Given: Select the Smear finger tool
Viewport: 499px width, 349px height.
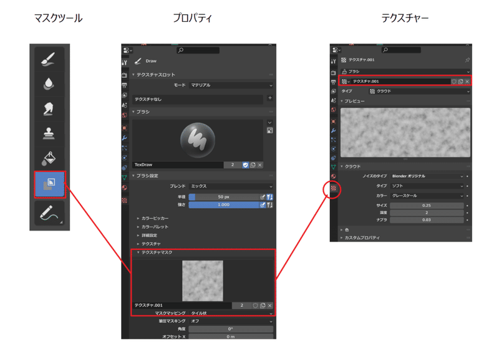Looking at the screenshot, I should (x=49, y=108).
